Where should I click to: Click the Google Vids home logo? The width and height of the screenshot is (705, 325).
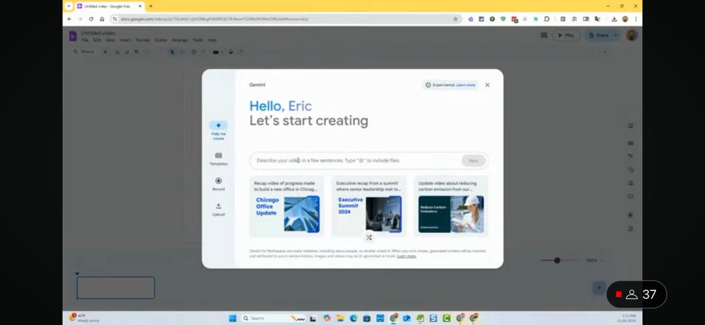(73, 36)
